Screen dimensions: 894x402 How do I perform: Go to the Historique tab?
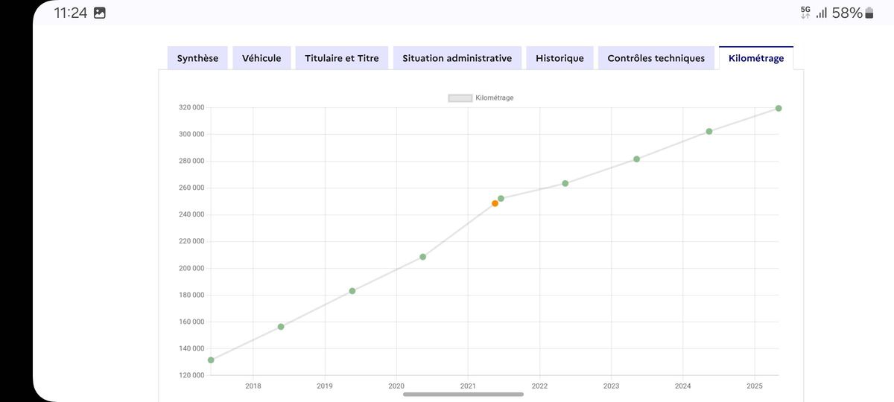[x=559, y=58]
